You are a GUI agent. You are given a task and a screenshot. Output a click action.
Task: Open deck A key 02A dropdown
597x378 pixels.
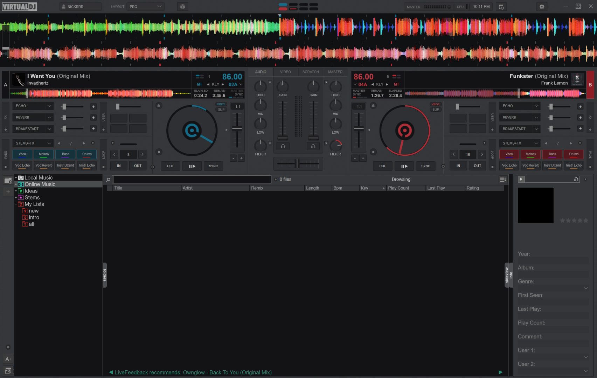click(235, 84)
